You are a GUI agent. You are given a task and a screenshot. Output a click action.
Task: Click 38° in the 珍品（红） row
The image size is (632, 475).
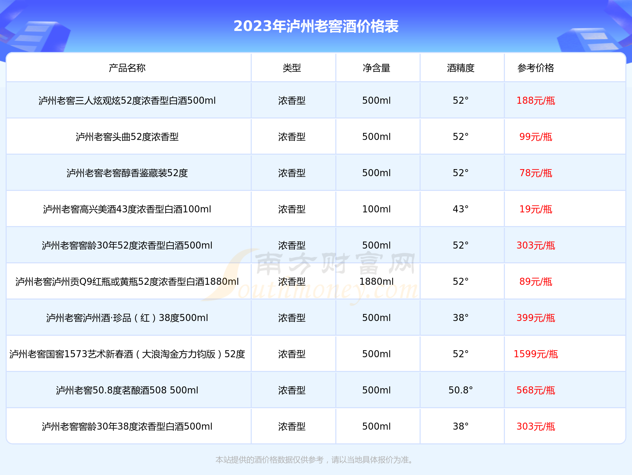461,318
